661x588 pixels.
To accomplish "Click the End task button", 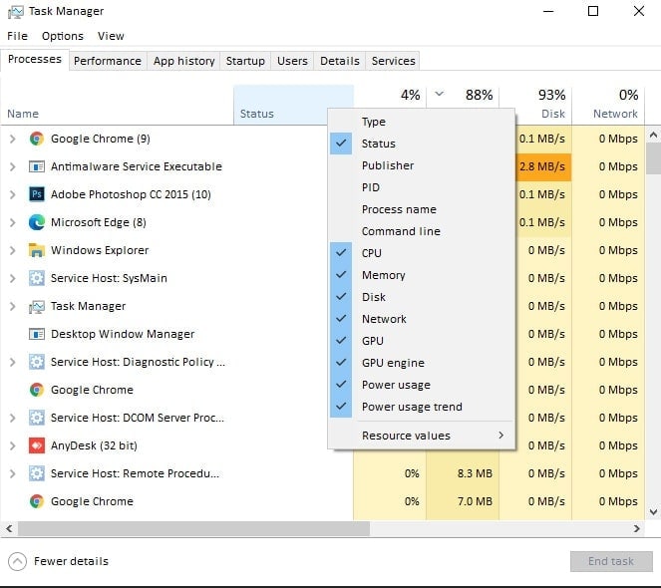I will point(611,561).
